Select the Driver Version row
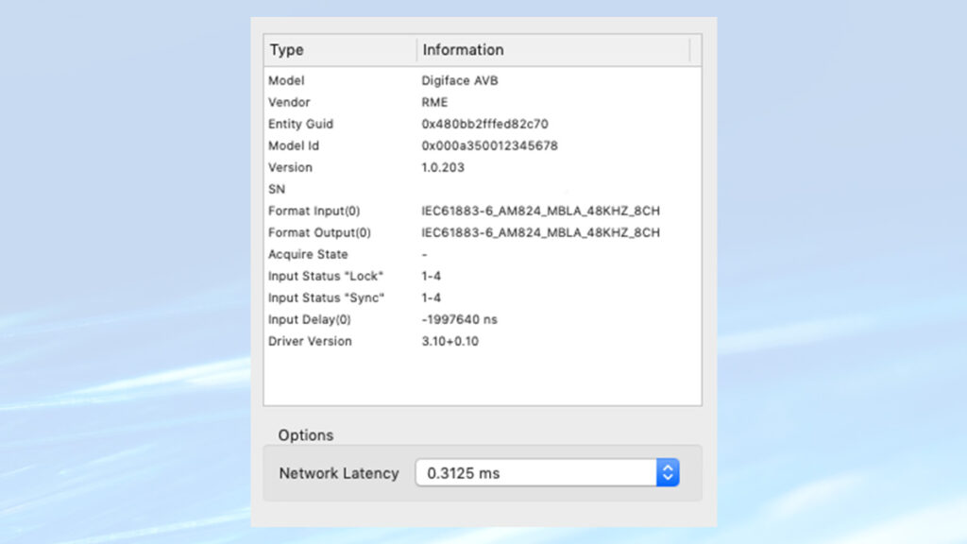967x544 pixels. [x=310, y=342]
